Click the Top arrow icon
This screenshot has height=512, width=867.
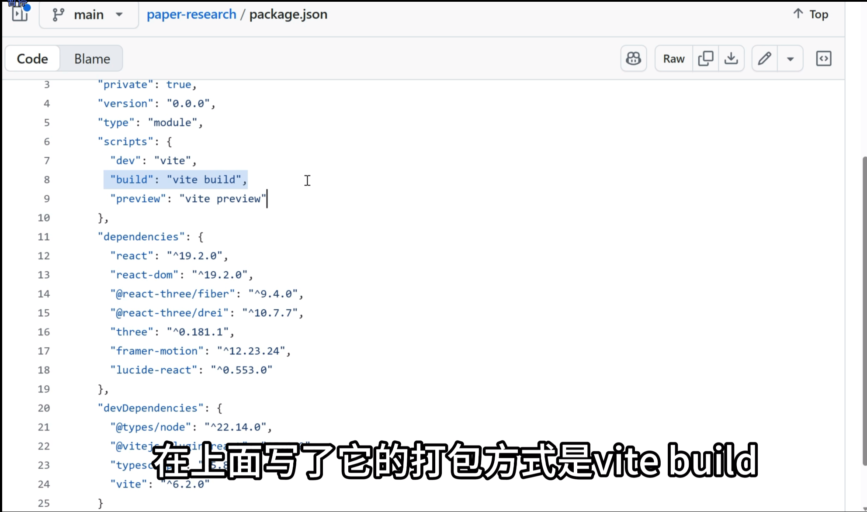pyautogui.click(x=798, y=14)
